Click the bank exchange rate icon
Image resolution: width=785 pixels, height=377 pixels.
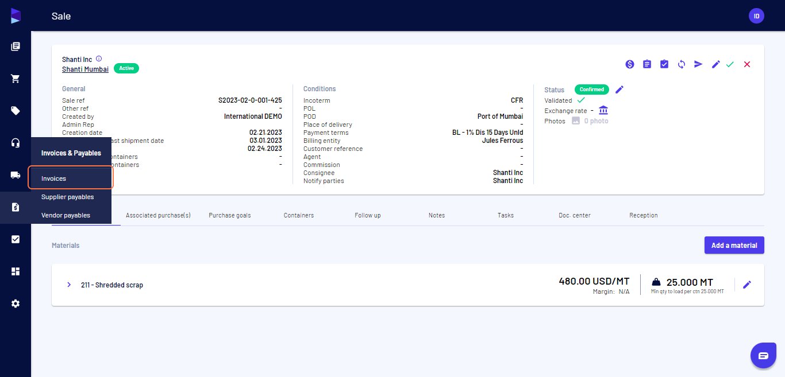(603, 110)
